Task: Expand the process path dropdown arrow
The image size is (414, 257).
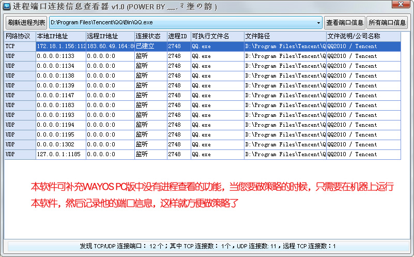Action: [318, 23]
